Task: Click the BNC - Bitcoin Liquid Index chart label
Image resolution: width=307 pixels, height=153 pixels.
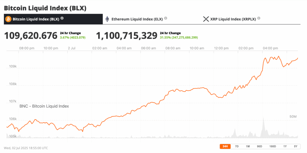Action: [x=44, y=106]
